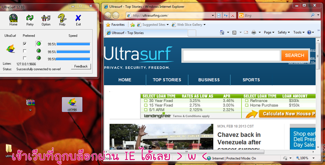Viewport: 325px width, 165px height.
Task: Go back in Internet Explorer
Action: click(x=108, y=15)
